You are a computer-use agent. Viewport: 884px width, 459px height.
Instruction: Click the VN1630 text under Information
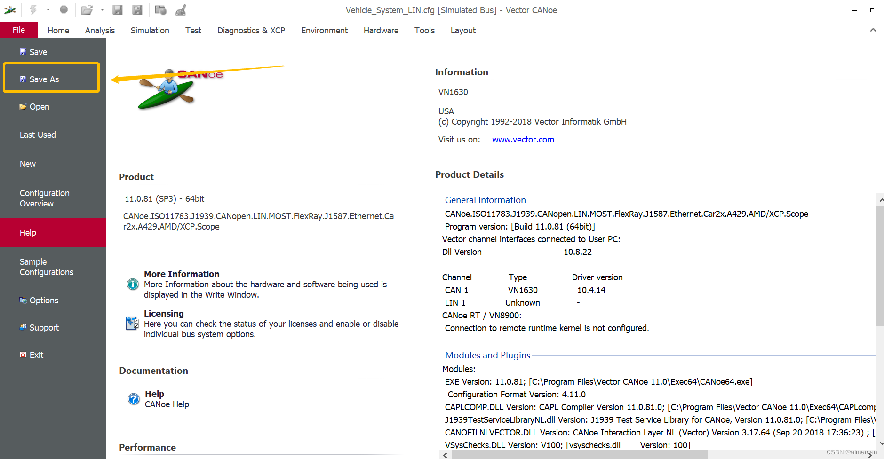coord(453,92)
